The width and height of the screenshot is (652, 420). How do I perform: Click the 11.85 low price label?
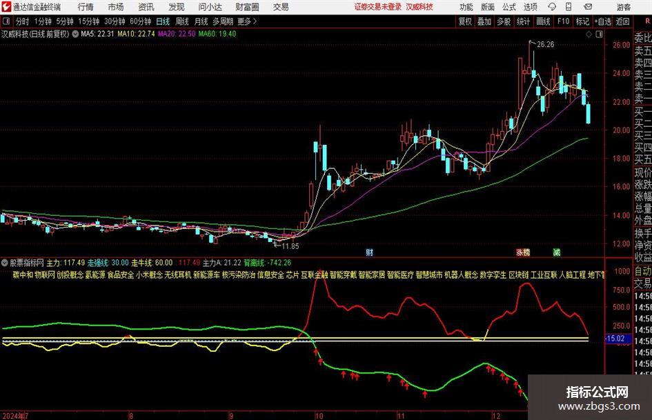290,246
